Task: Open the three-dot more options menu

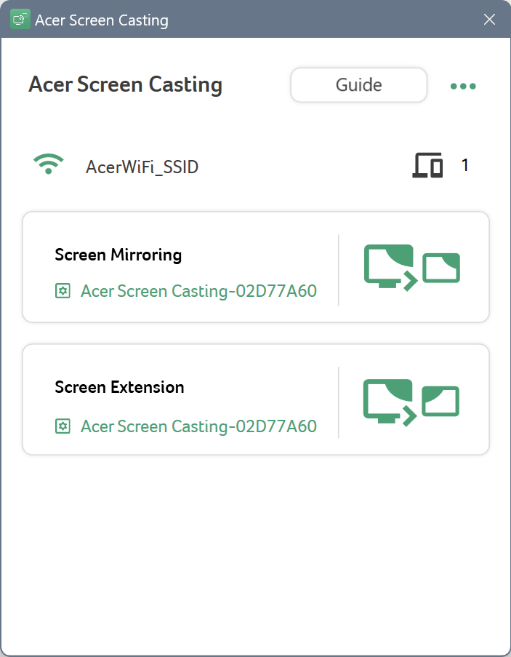Action: coord(463,87)
